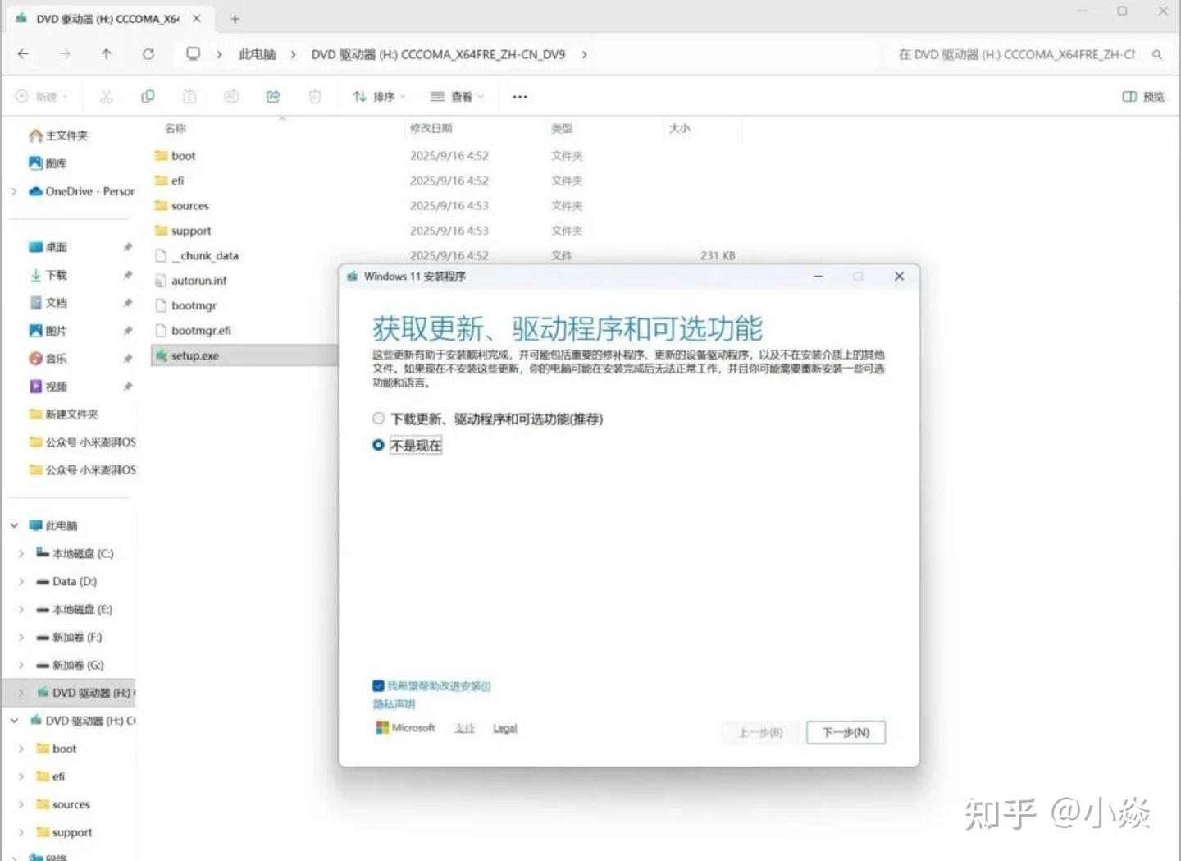Click the copy icon in Explorer toolbar
Image resolution: width=1181 pixels, height=861 pixels.
point(148,97)
